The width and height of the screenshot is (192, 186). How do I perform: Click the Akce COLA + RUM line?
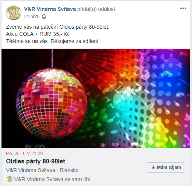point(38,34)
